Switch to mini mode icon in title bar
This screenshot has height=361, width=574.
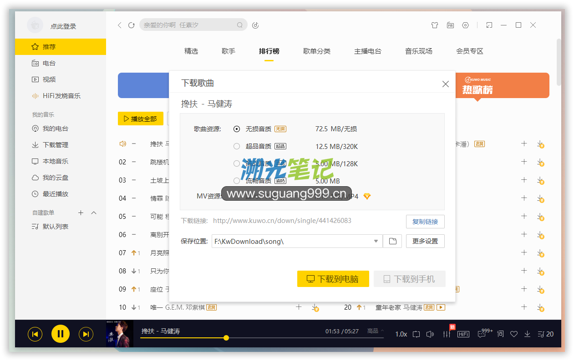pyautogui.click(x=489, y=25)
